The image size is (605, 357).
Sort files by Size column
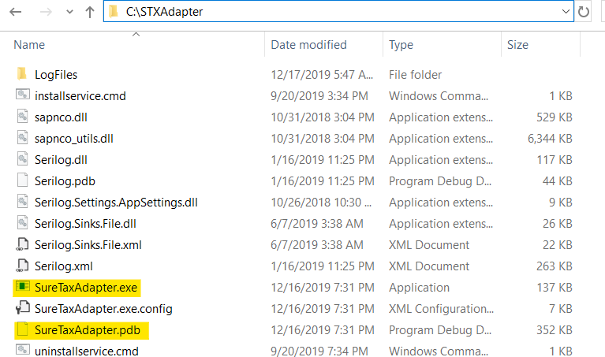click(517, 45)
